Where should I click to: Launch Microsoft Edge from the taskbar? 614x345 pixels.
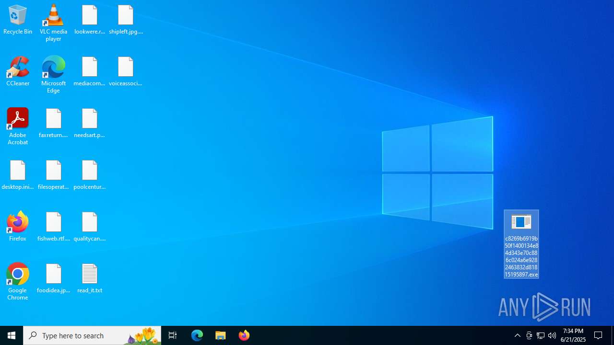197,335
